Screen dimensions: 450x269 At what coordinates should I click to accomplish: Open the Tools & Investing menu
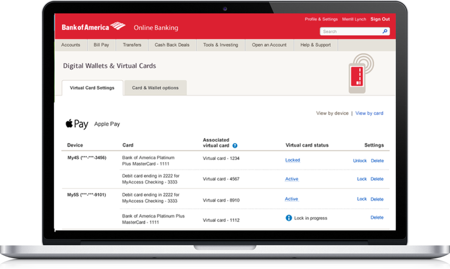220,44
